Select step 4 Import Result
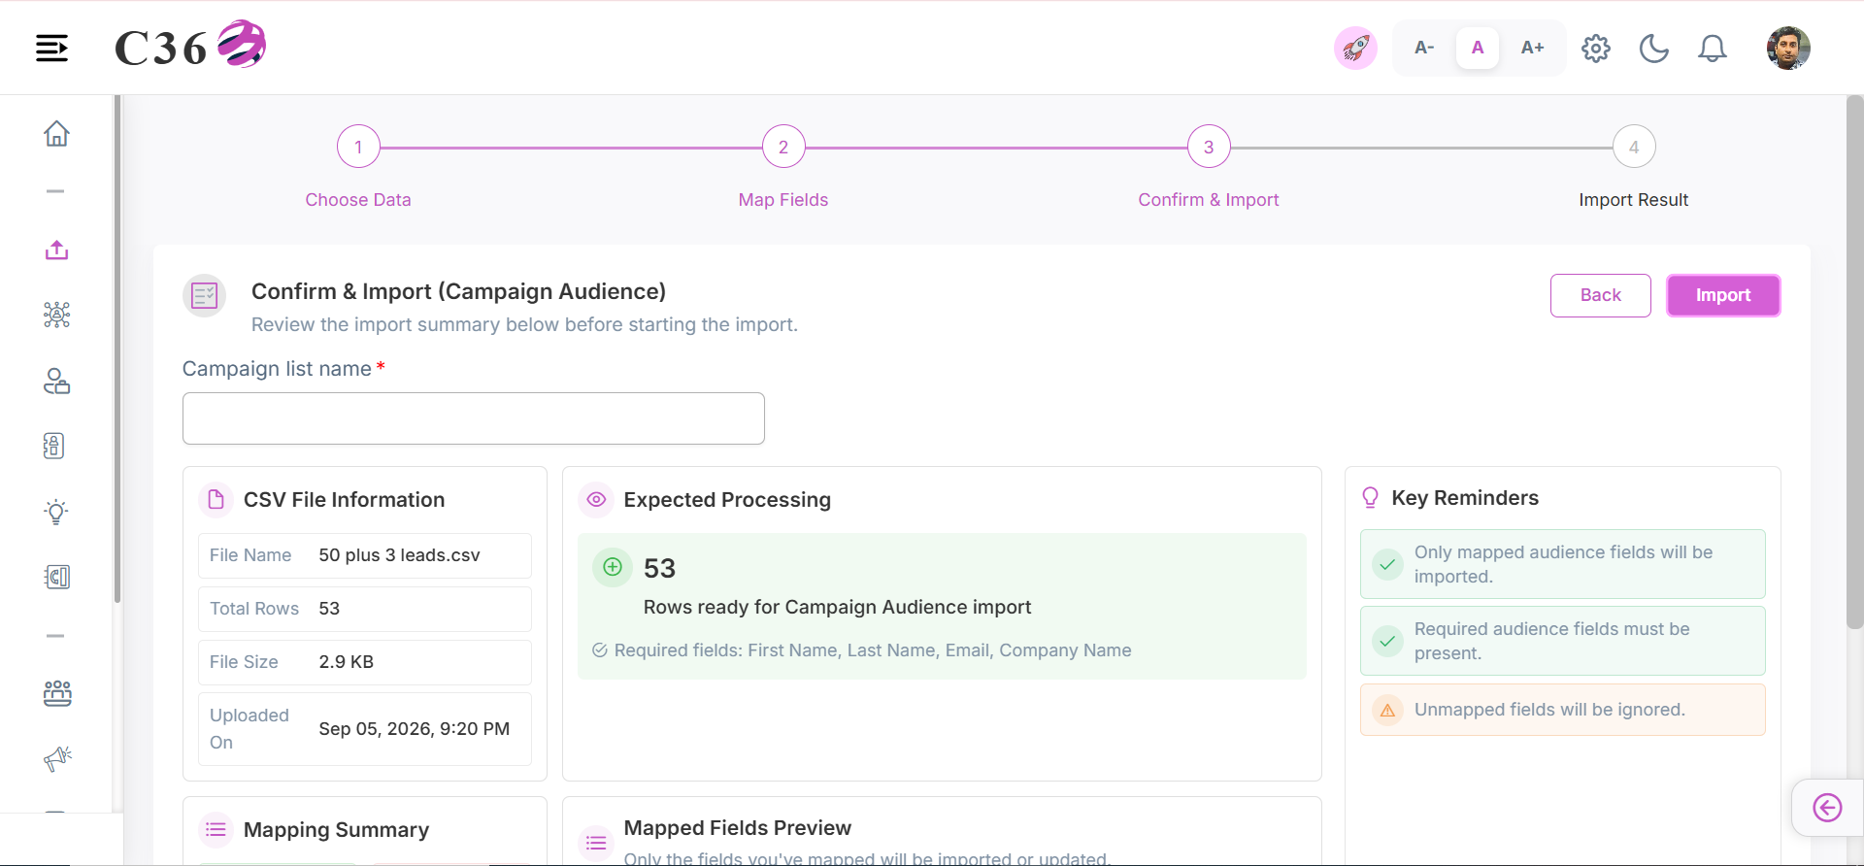This screenshot has height=866, width=1864. (x=1634, y=148)
